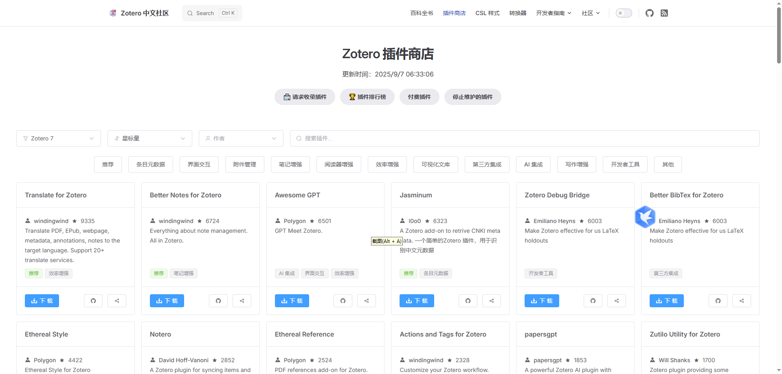782x374 pixels.
Task: Download the Awesome GPT plugin
Action: (292, 301)
